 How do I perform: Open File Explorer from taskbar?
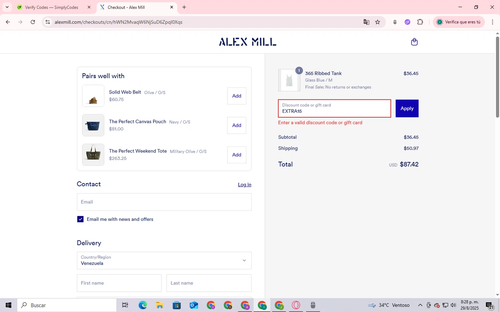(160, 305)
